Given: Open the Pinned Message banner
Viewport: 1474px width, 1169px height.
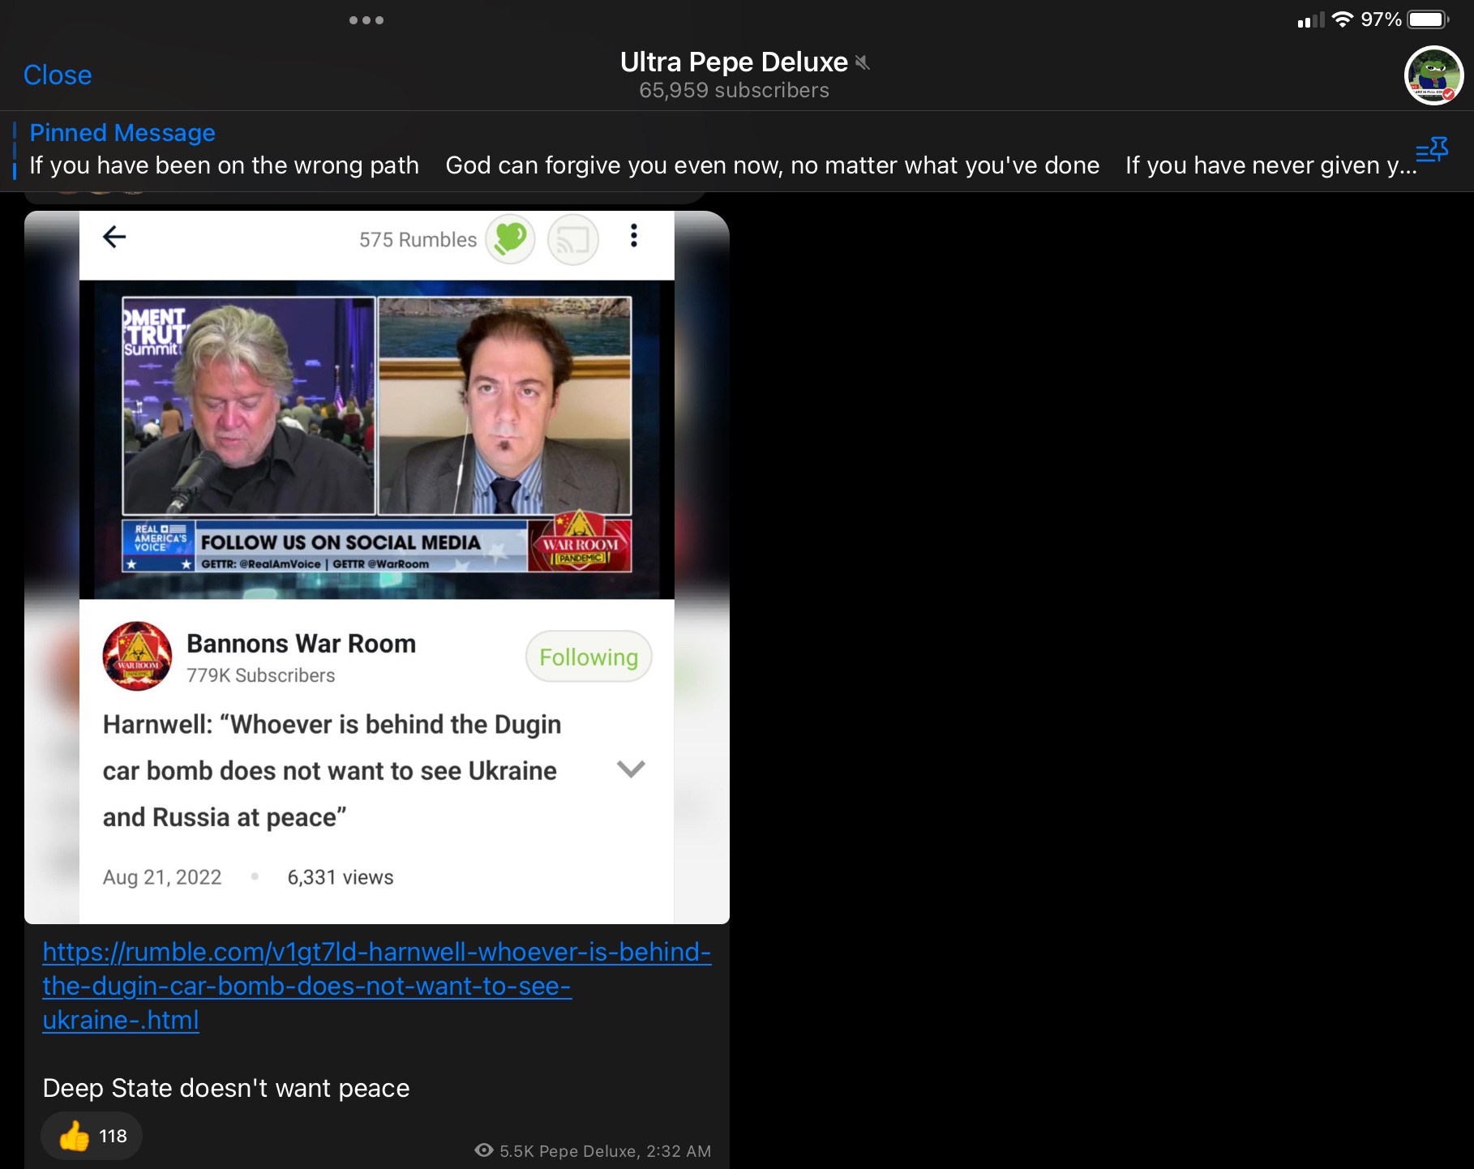Looking at the screenshot, I should pyautogui.click(x=722, y=150).
